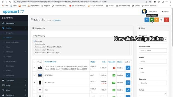
Task: Click the red Delete products button
Action: (x=167, y=20)
